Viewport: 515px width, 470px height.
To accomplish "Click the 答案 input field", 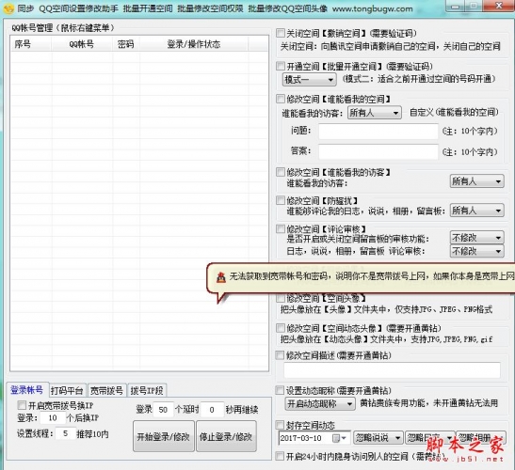I will coord(378,151).
